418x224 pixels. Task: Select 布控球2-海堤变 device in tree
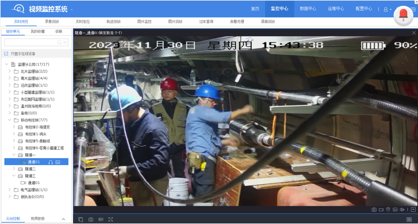[x=37, y=127]
